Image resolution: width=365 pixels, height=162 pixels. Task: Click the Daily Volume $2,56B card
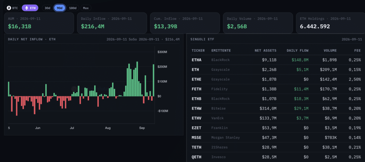tap(258, 23)
